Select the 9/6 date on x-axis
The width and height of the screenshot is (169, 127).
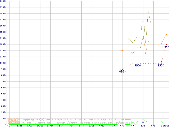tap(153, 126)
